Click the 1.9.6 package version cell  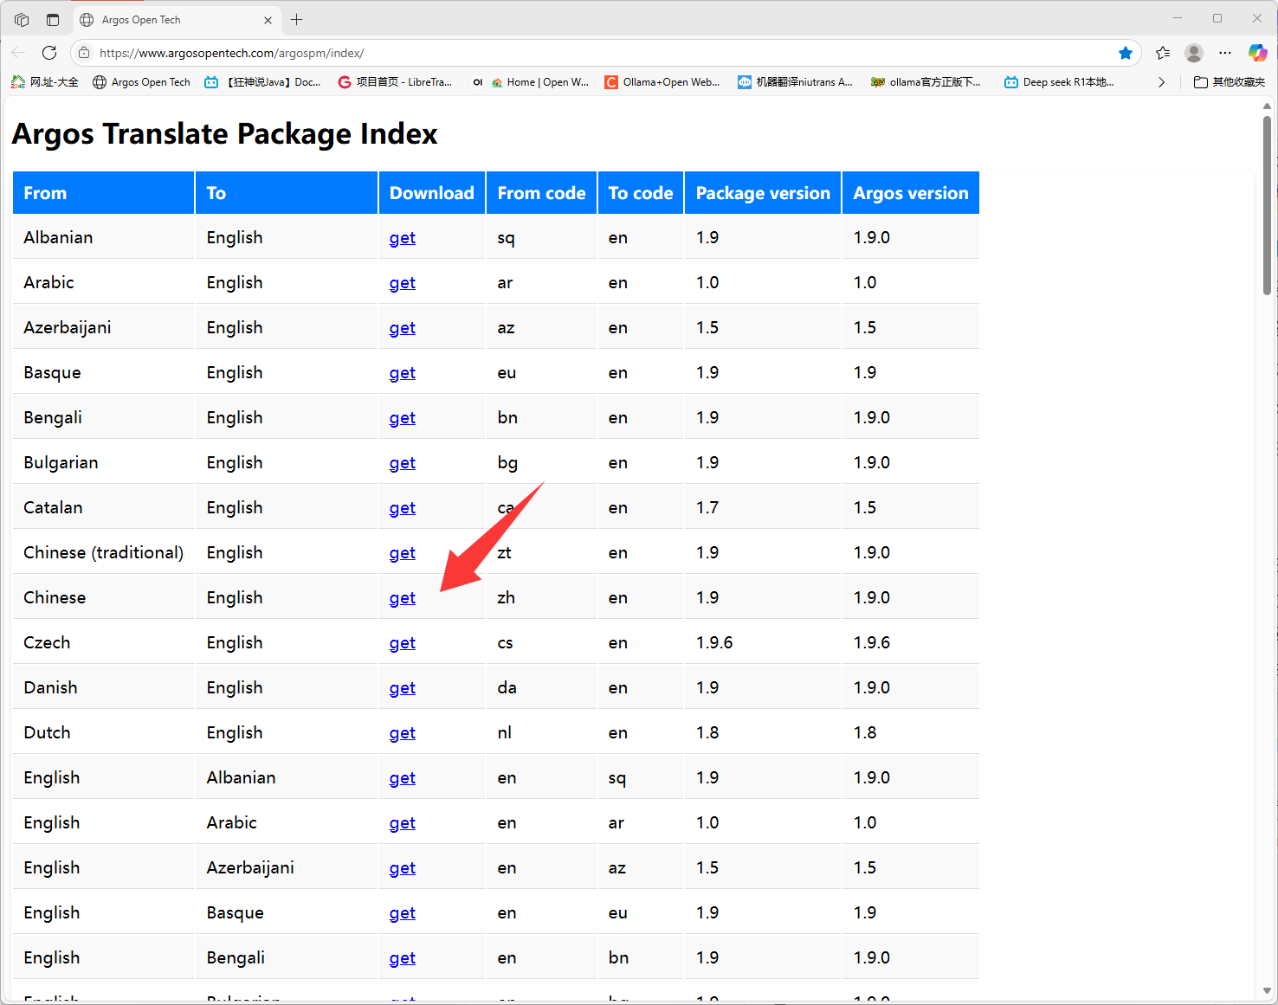(x=763, y=642)
